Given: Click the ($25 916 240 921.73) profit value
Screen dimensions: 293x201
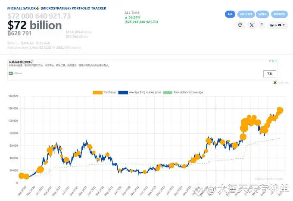Looking at the screenshot, I should pyautogui.click(x=141, y=22).
